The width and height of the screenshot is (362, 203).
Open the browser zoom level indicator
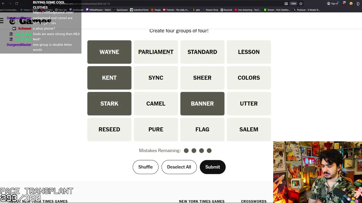293,4
